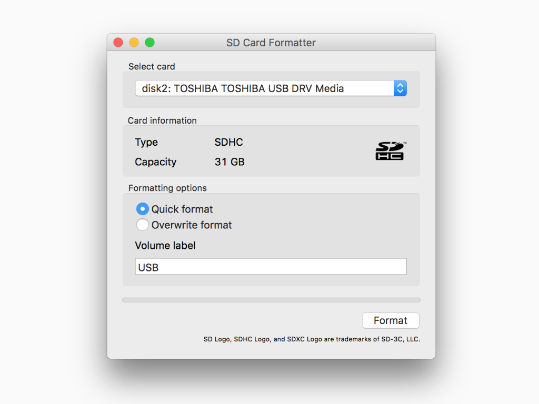Click the 31 GB capacity value
The height and width of the screenshot is (404, 539).
point(229,162)
